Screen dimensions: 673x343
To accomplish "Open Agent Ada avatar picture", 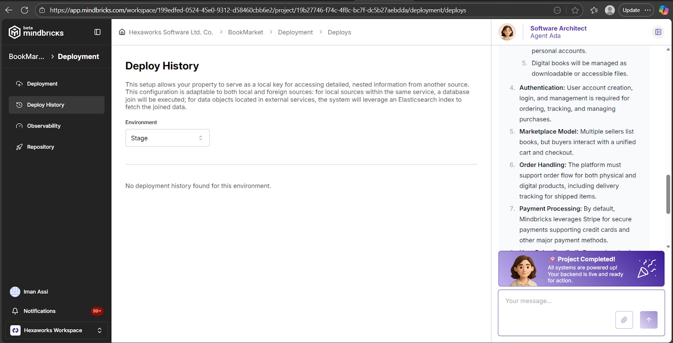I will (x=507, y=32).
